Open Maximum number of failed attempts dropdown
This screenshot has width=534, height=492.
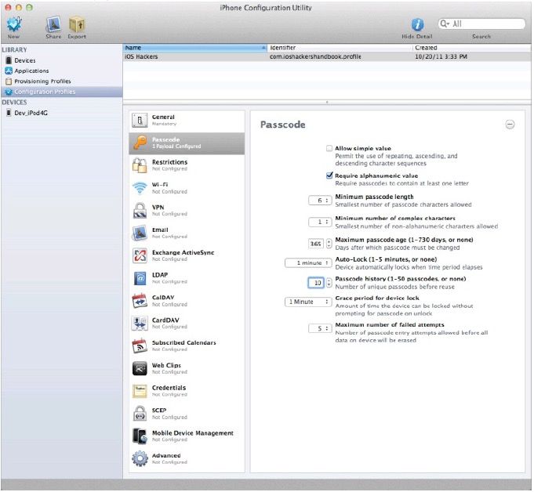point(320,328)
